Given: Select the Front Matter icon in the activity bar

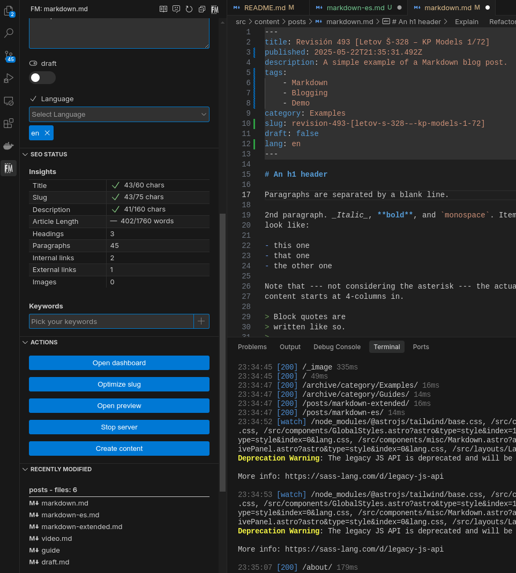Looking at the screenshot, I should (9, 168).
